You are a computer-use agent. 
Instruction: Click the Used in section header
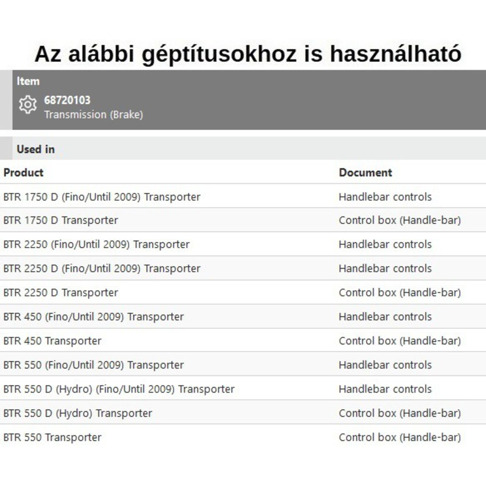(x=36, y=149)
